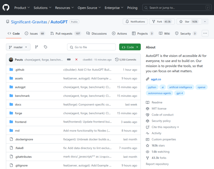Fork the repository
Screen dimensions: 214x169
pos(162,21)
